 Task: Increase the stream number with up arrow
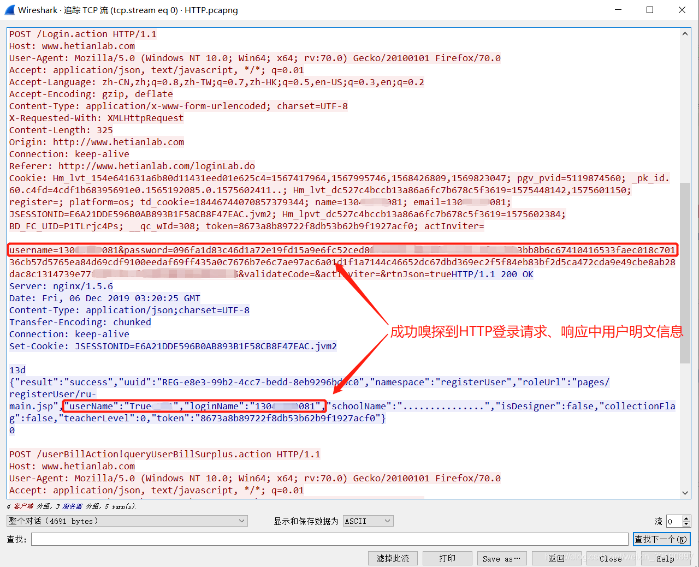[687, 518]
